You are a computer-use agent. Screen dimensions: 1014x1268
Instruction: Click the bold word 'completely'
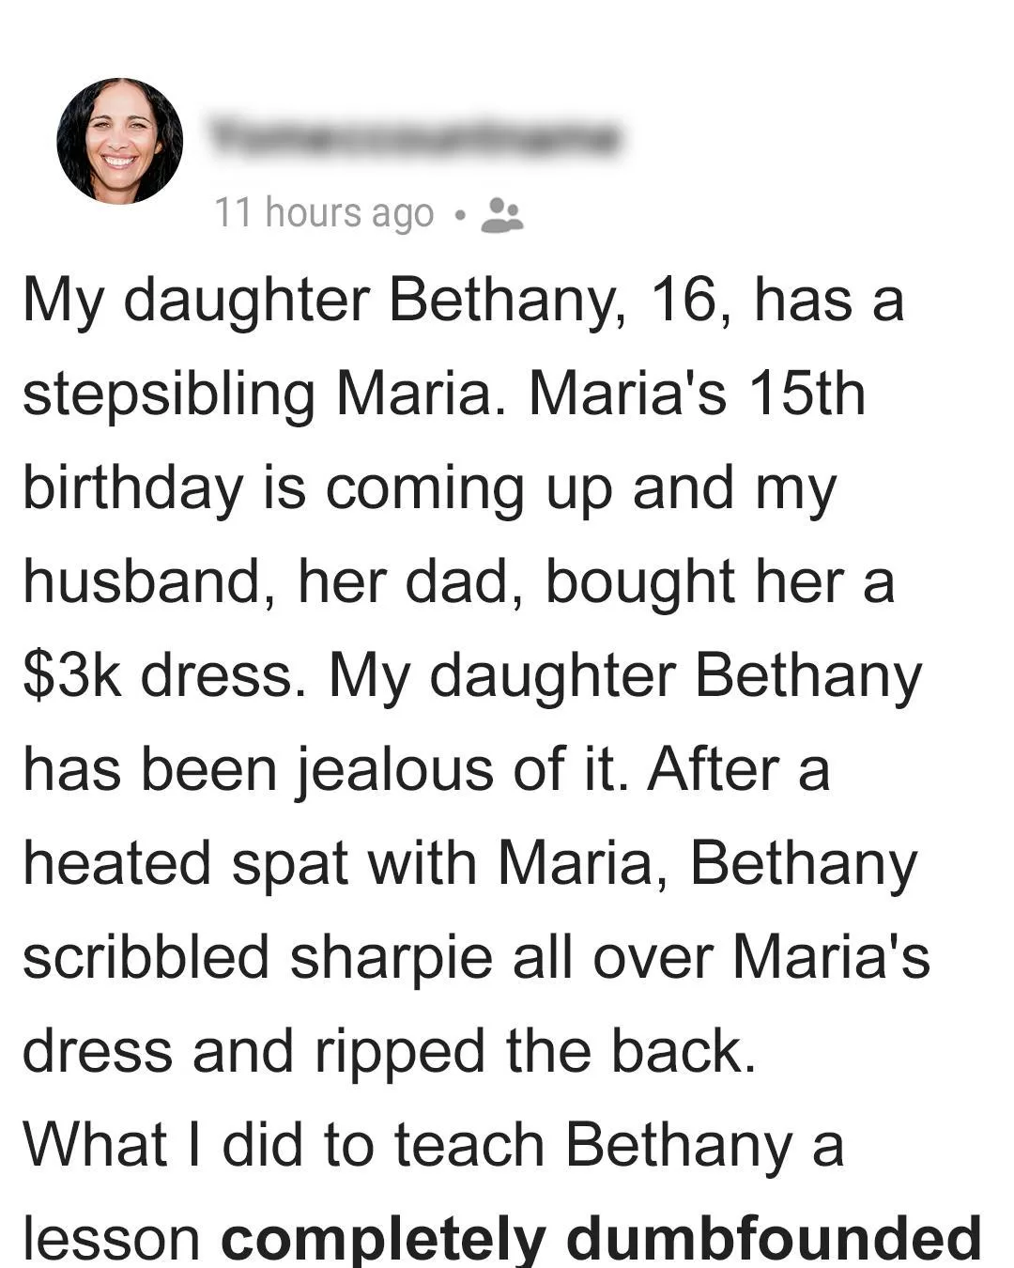383,1240
